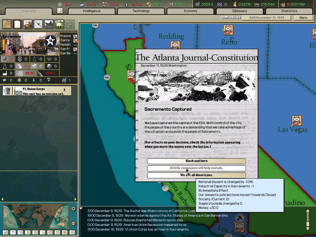This screenshot has width=316, height=237.
Task: Click the open ledger book icon in the toolbar
Action: click(x=17, y=24)
